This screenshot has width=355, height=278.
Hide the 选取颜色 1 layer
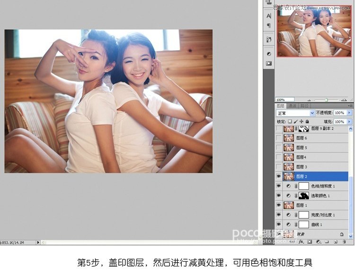click(x=279, y=196)
